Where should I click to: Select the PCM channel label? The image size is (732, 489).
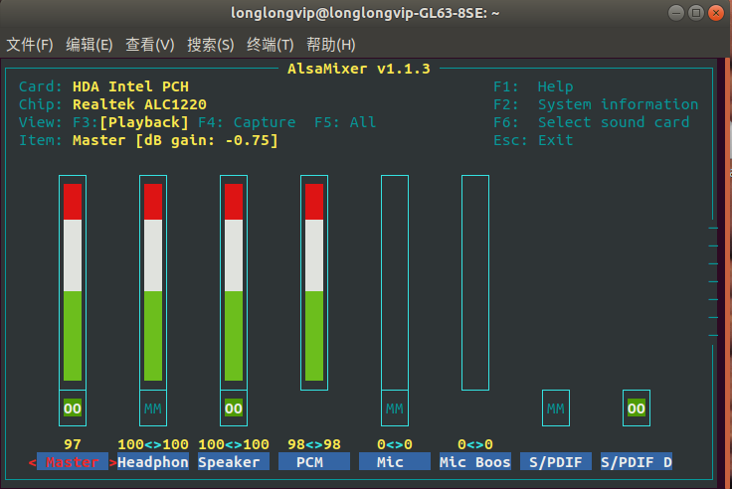(x=314, y=462)
